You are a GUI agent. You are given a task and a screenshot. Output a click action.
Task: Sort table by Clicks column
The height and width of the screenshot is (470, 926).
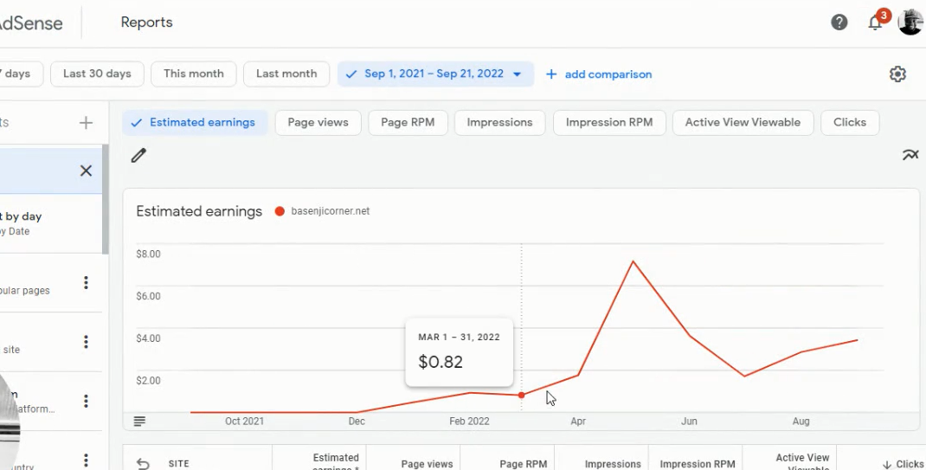(903, 464)
